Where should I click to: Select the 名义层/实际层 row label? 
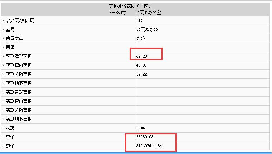(20, 21)
